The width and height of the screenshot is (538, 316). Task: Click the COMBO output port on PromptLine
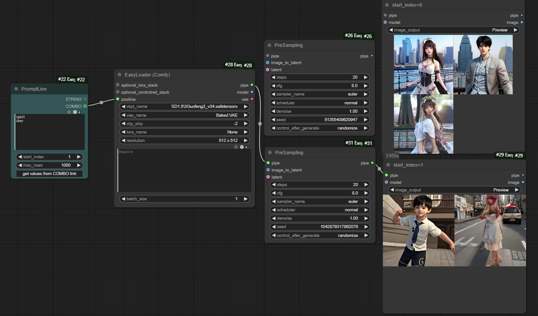(x=85, y=106)
